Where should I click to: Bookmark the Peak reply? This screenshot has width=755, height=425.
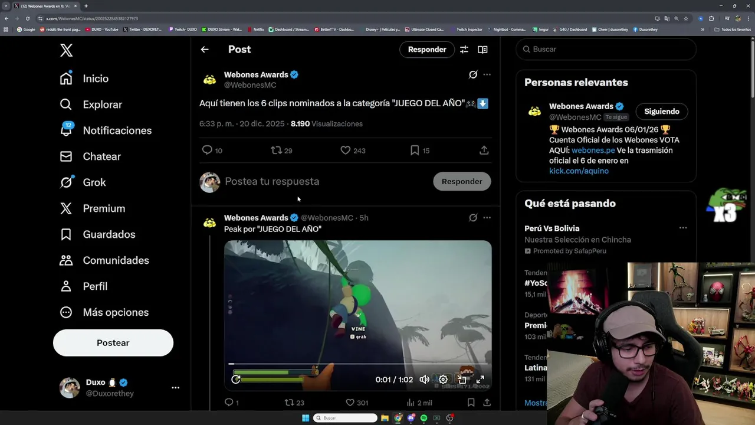pyautogui.click(x=471, y=403)
